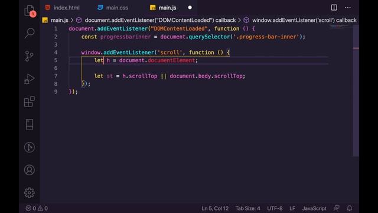Click the Ln 5, Col 12 indicator

coord(215,208)
